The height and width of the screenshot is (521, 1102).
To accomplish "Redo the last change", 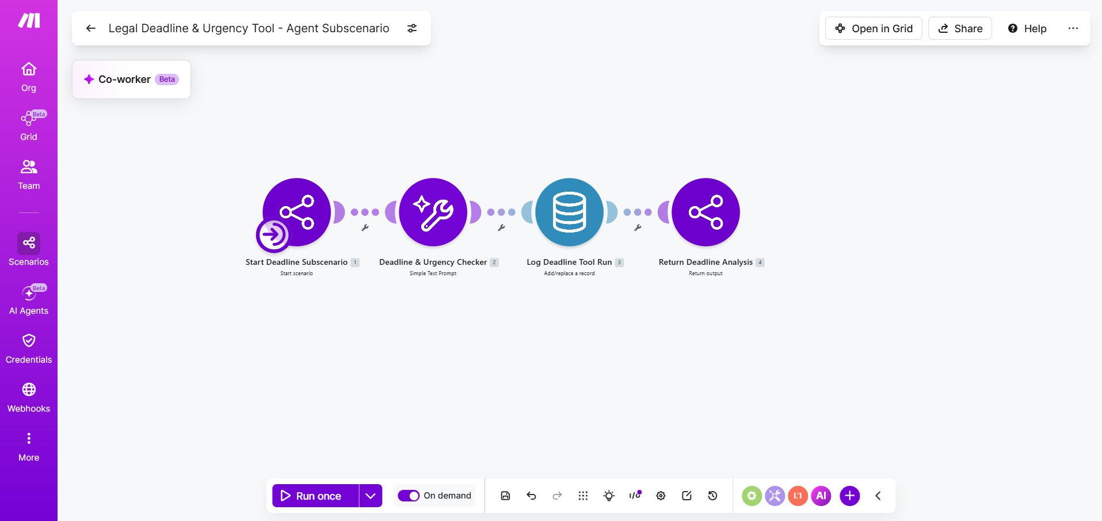I will [x=557, y=496].
